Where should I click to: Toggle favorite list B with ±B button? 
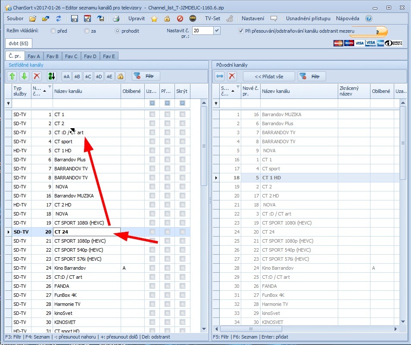[x=77, y=77]
